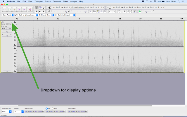Image resolution: width=187 pixels, height=117 pixels.
Task: Click the Spotlight search icon in menu bar
Action: pyautogui.click(x=179, y=1)
